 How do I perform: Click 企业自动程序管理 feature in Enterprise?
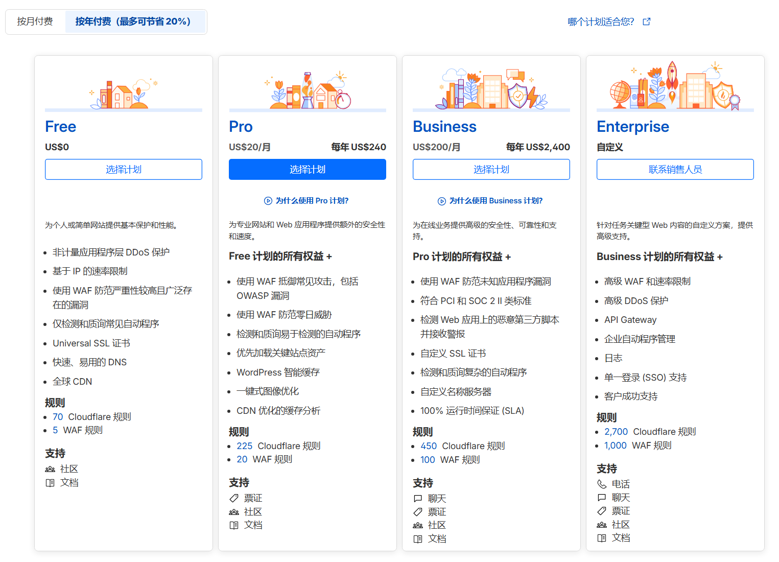[x=640, y=339]
